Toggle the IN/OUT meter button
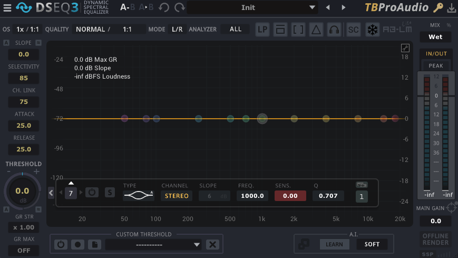Viewport: 458px width, 258px height. 436,53
